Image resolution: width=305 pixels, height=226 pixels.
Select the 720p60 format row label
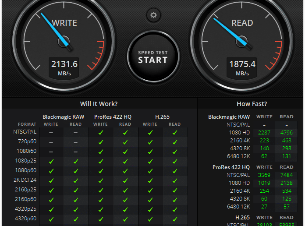pyautogui.click(x=27, y=141)
